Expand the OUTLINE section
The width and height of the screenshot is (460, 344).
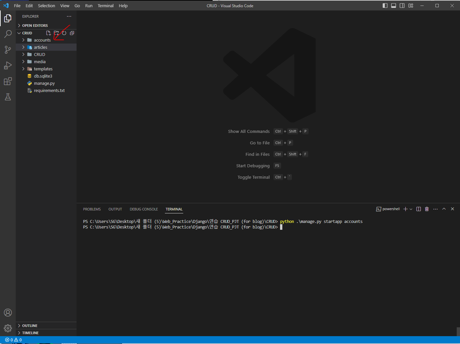pos(46,326)
